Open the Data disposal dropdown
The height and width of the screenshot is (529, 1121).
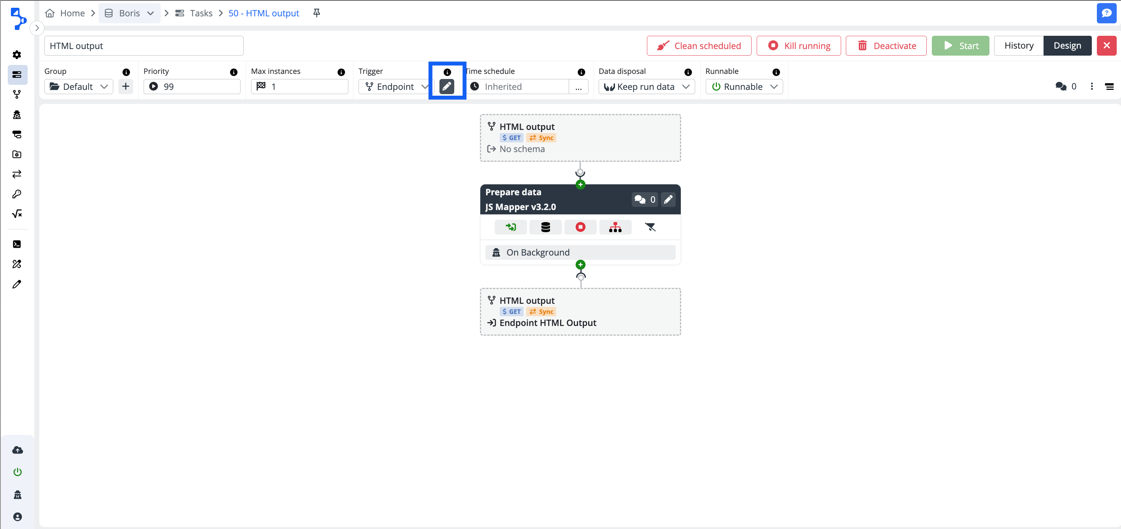(x=646, y=87)
